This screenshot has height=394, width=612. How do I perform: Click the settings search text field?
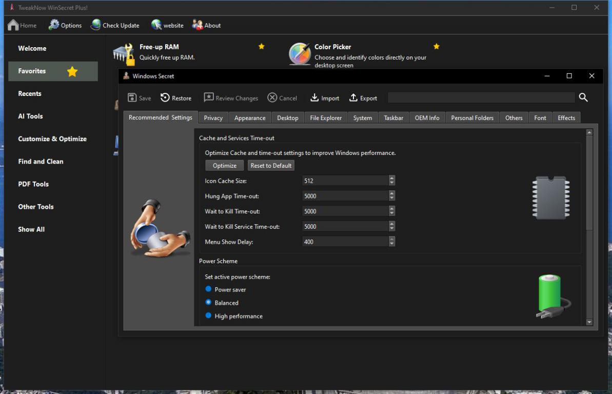point(481,97)
